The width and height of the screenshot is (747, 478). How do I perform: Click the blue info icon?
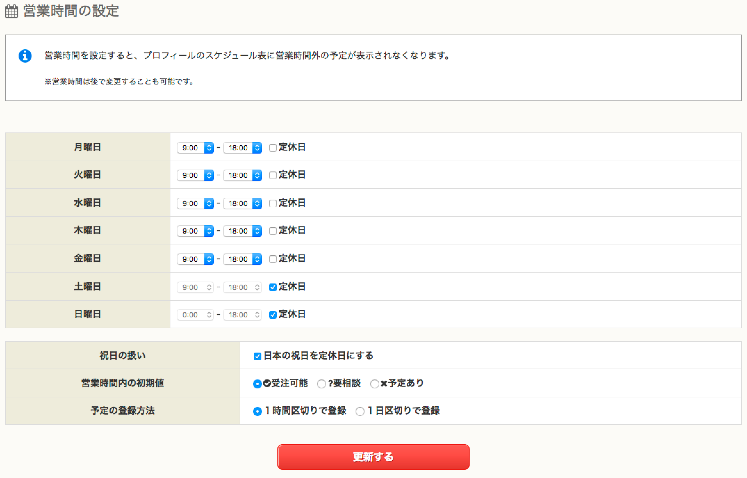[25, 56]
